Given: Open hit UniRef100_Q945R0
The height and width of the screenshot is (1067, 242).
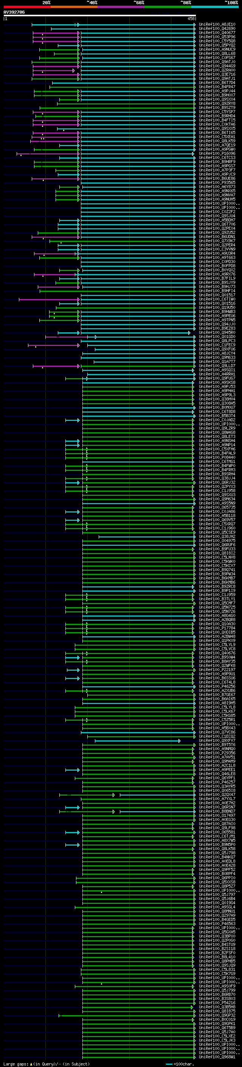Looking at the screenshot, I should pyautogui.click(x=217, y=333).
